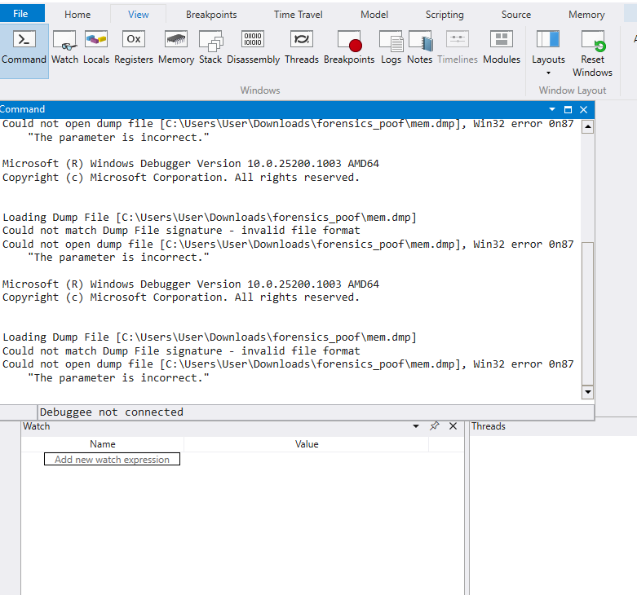This screenshot has height=595, width=637.
Task: Open the Command window options dropdown arrow
Action: (551, 109)
